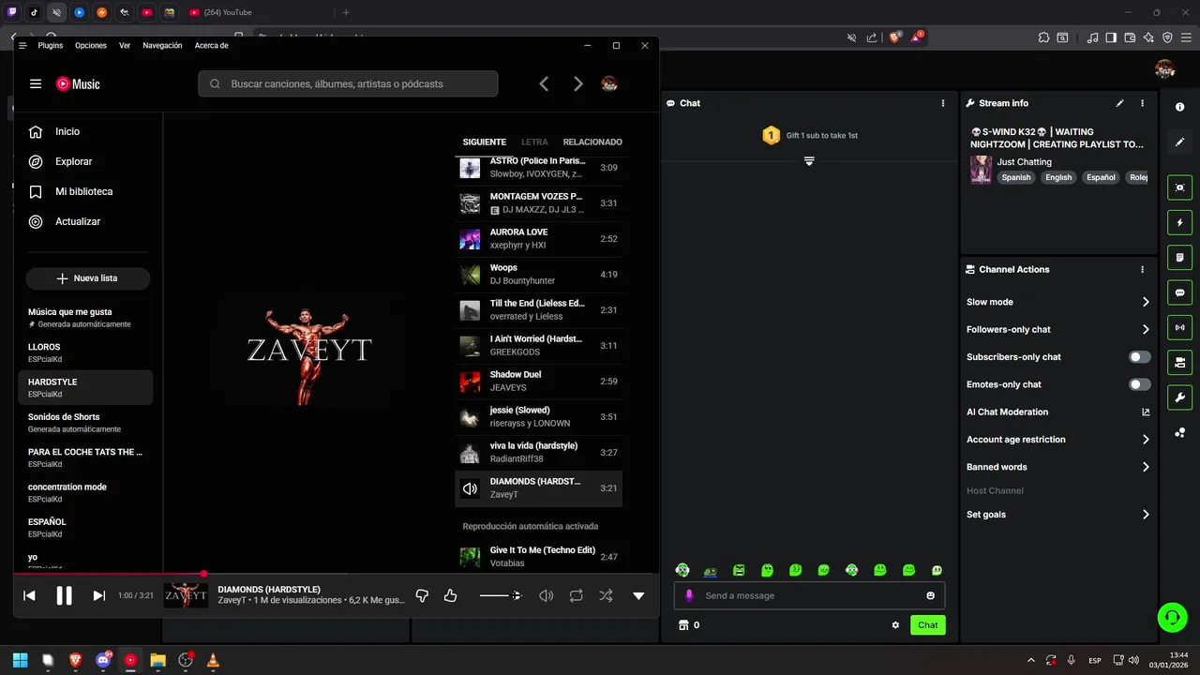Pause the current song
The width and height of the screenshot is (1200, 675).
tap(64, 595)
